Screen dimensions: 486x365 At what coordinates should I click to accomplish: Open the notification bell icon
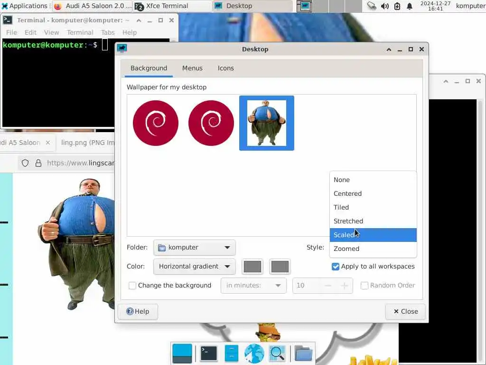(x=410, y=6)
